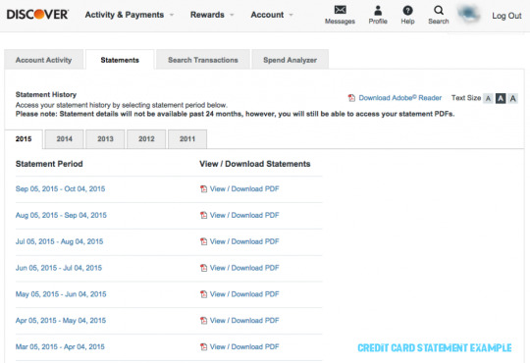Expand the Activity & Payments menu
Viewport: 530px width, 363px height.
coord(129,15)
